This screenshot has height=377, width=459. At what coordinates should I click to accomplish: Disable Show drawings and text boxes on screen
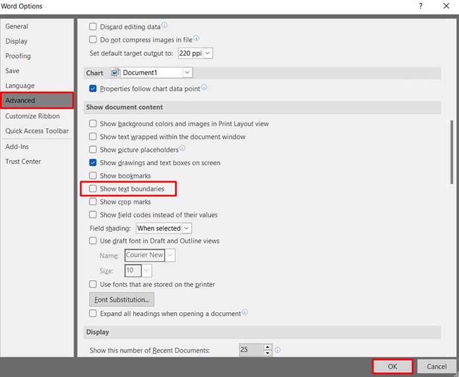[92, 162]
